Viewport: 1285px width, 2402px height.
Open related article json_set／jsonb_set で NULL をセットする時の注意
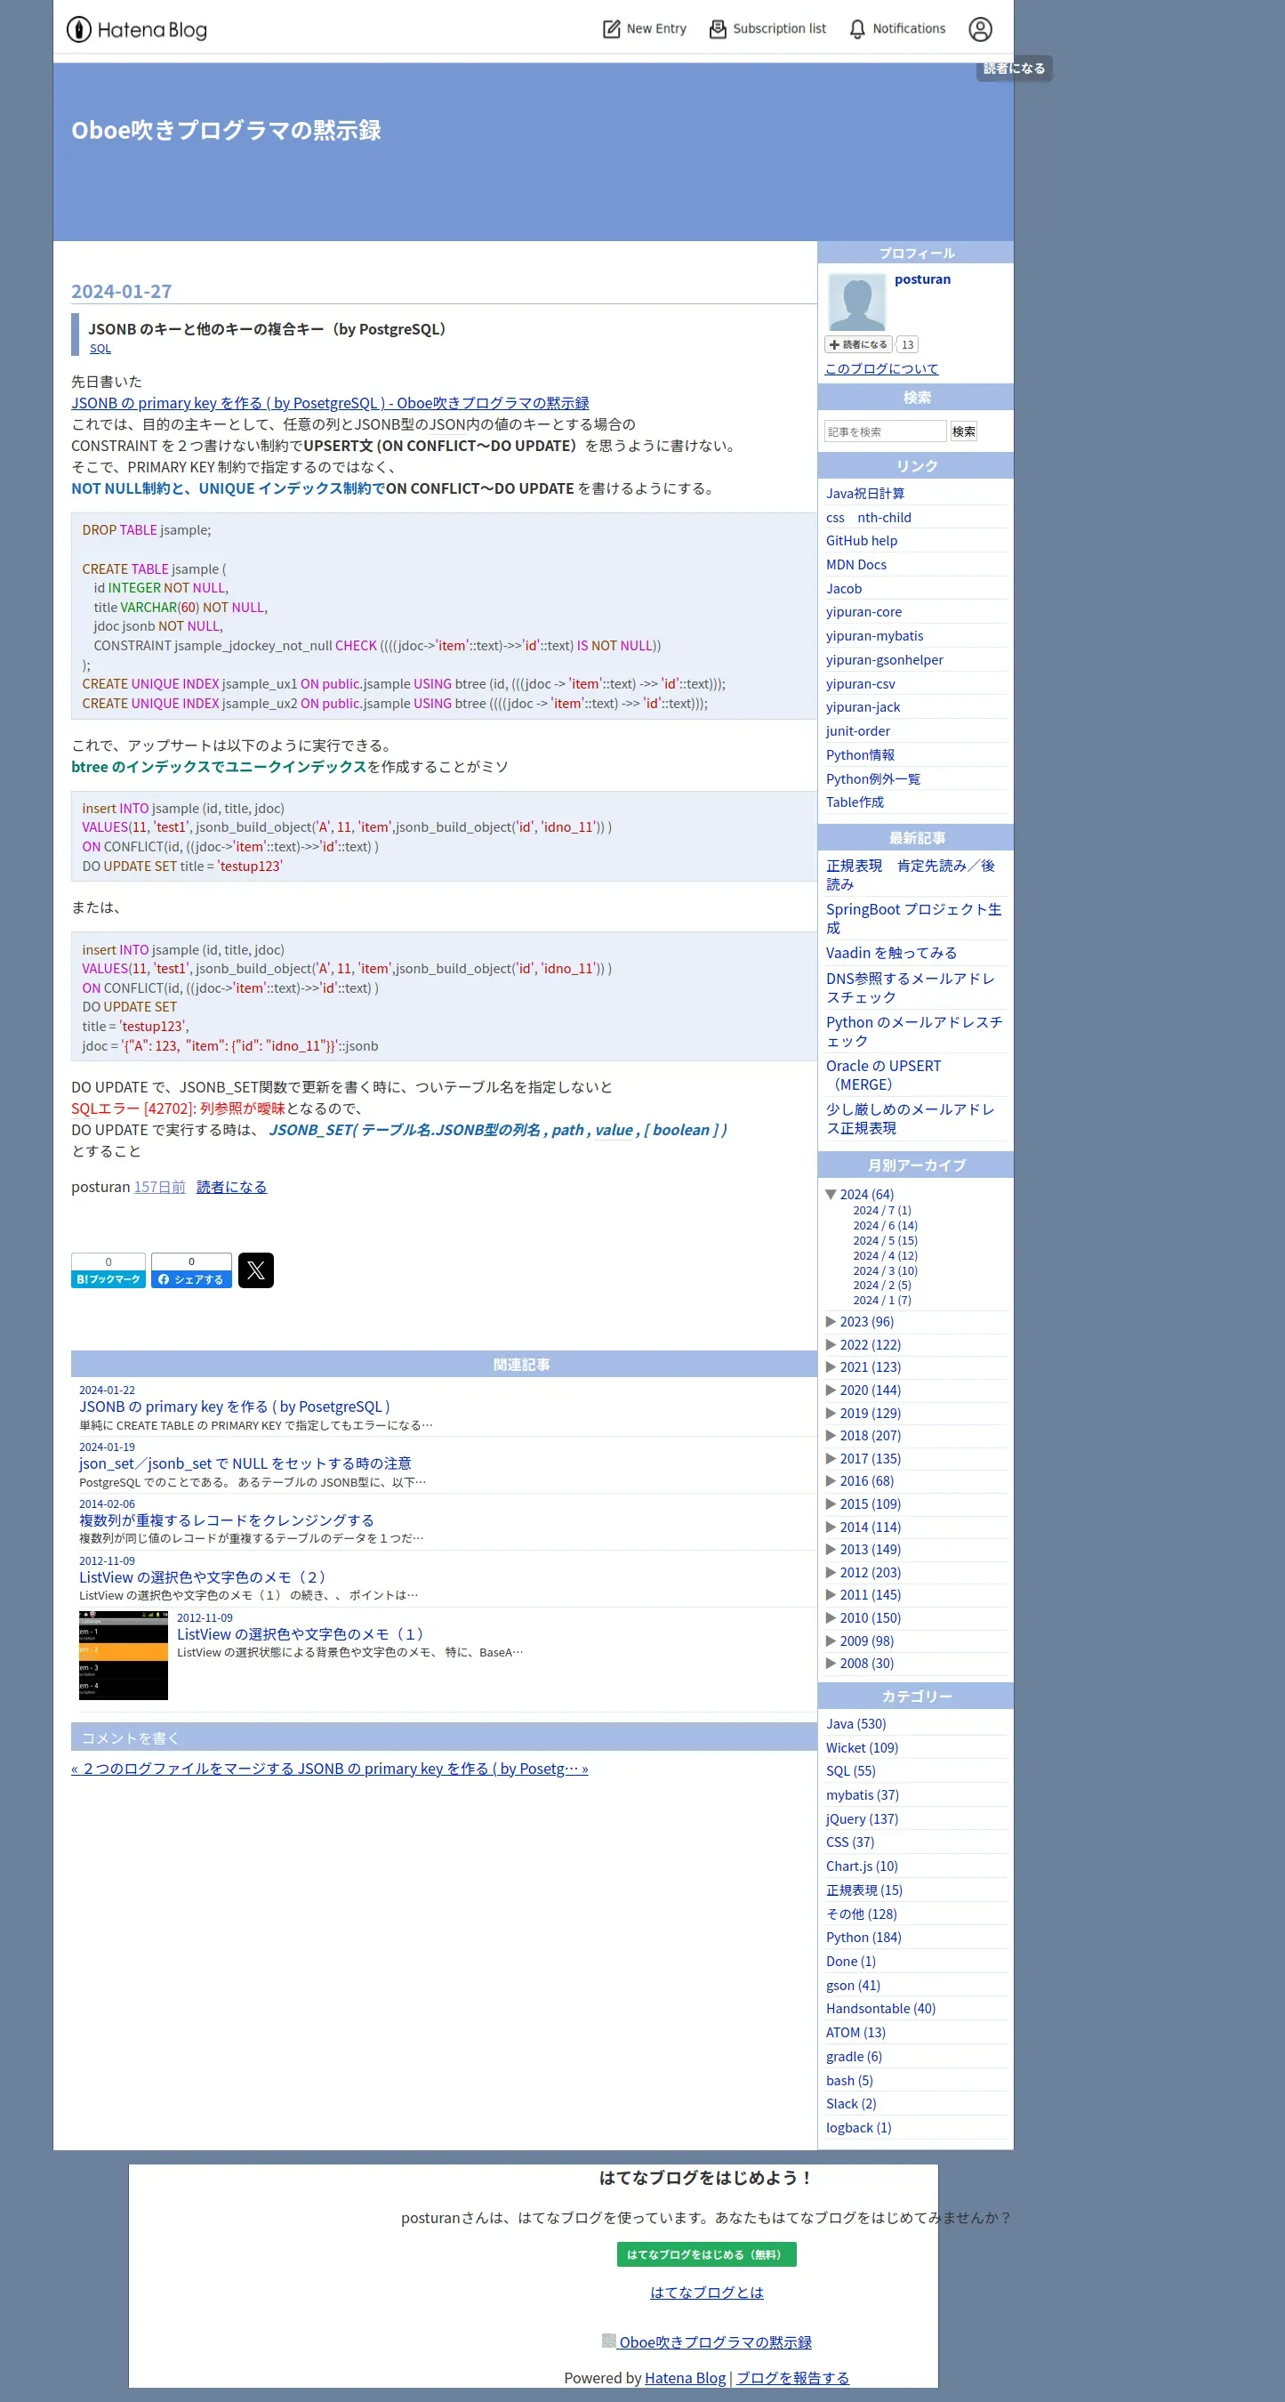(245, 1463)
